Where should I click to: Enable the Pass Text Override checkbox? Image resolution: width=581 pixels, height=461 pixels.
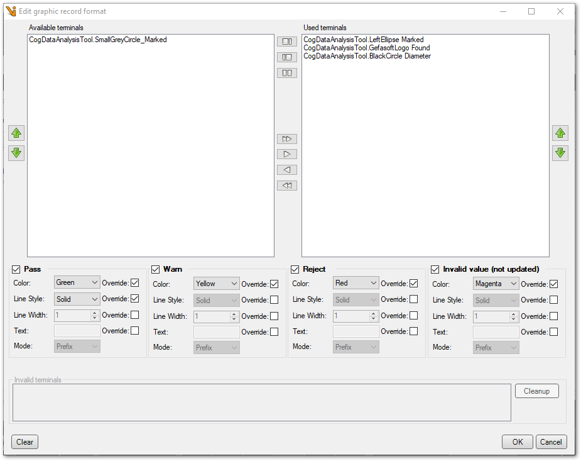(x=135, y=330)
